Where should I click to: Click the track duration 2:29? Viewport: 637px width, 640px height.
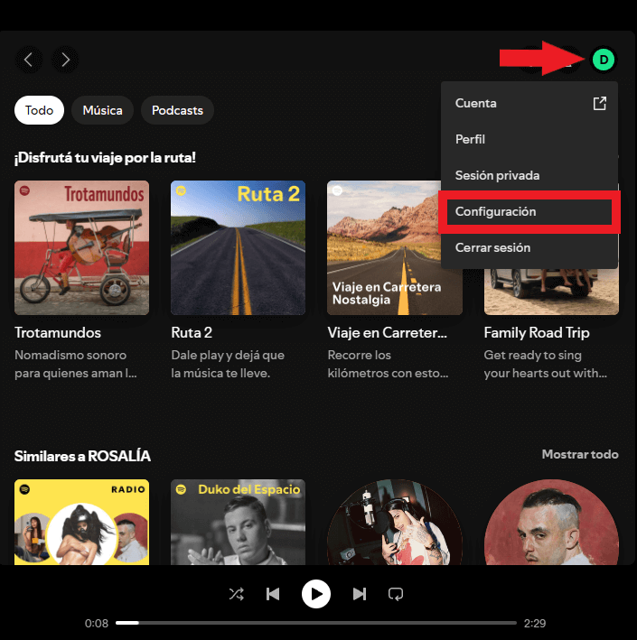pyautogui.click(x=535, y=623)
